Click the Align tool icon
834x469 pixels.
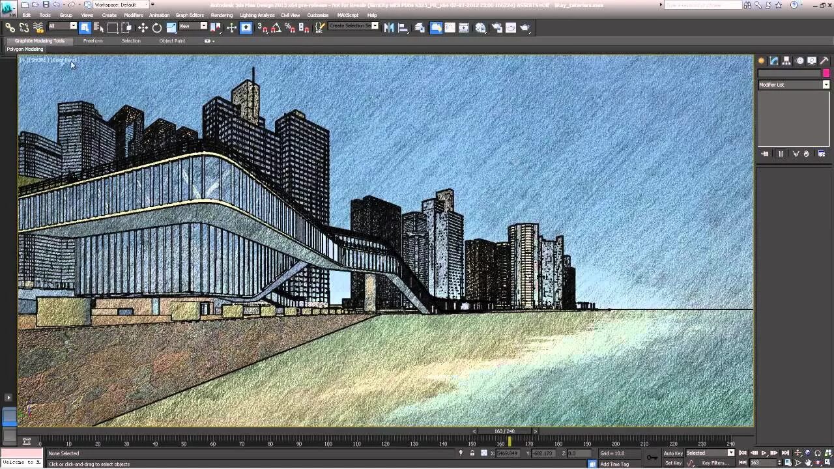pos(403,27)
